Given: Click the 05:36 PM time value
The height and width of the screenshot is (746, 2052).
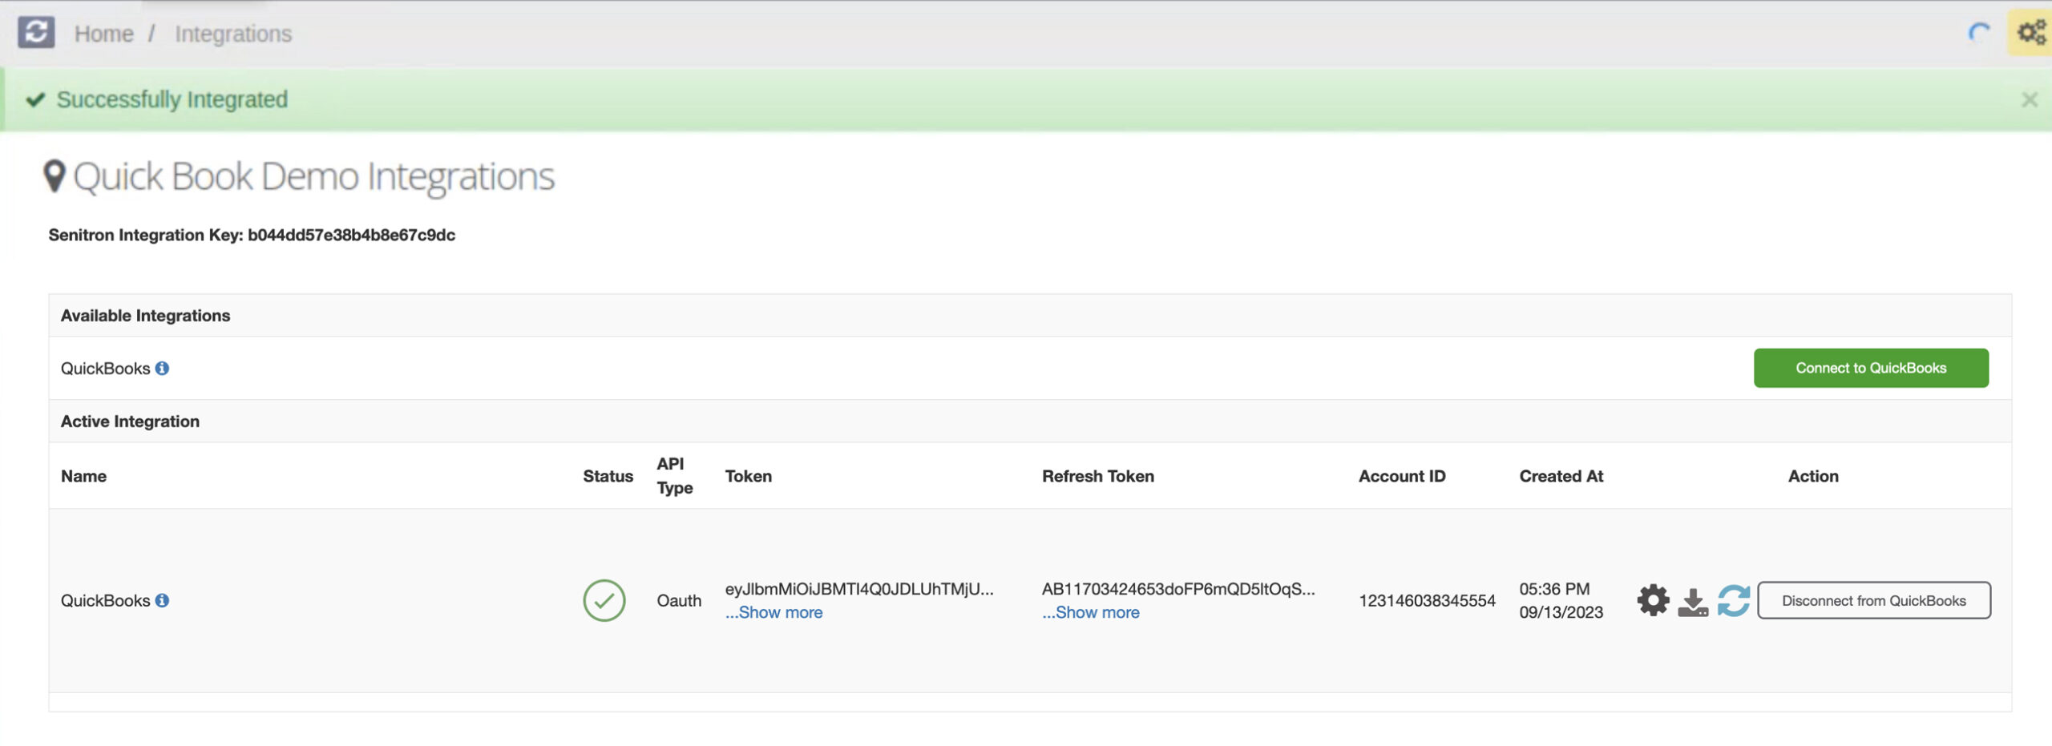Looking at the screenshot, I should click(x=1554, y=589).
